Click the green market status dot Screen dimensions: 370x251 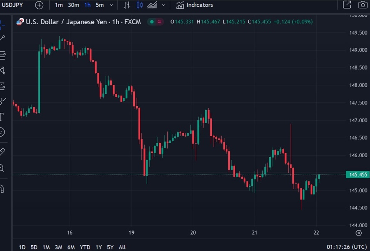[152, 22]
